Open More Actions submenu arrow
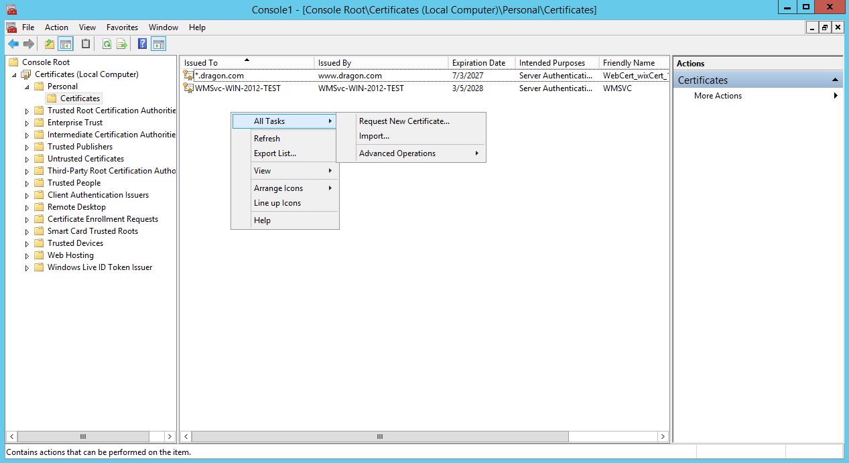Viewport: 849px width, 463px height. point(836,96)
